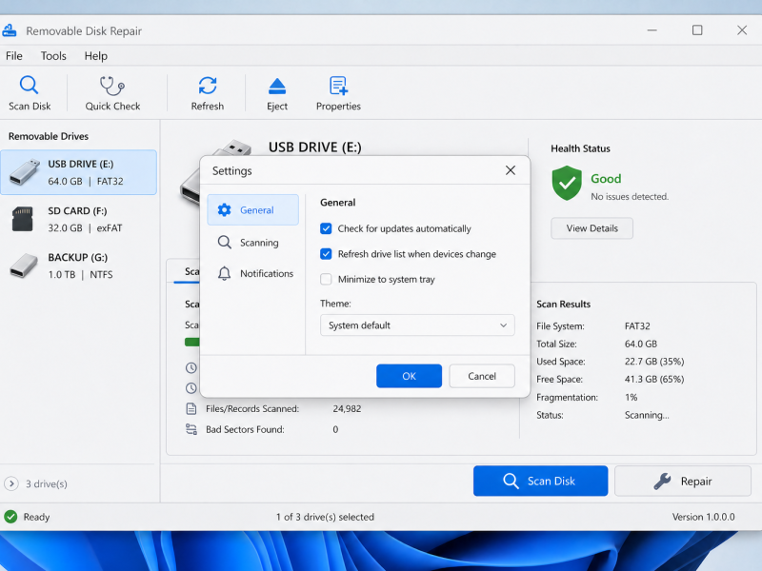Click the green Health Status shield icon
Screen dimensions: 762x571
tap(567, 183)
